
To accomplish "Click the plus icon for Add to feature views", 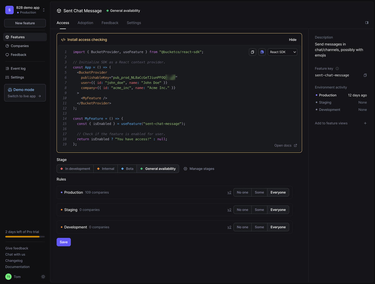I will click(365, 123).
